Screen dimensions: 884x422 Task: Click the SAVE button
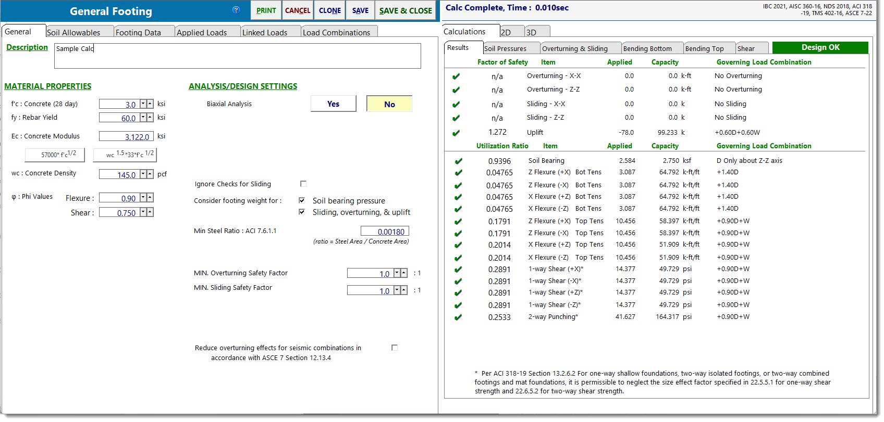pos(360,10)
